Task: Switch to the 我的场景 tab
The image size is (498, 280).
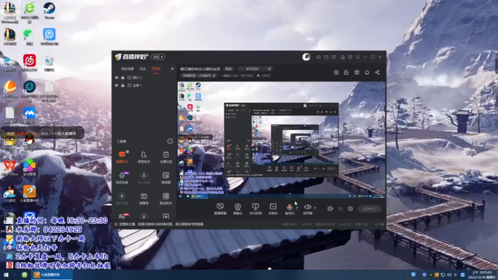Action: tap(128, 68)
